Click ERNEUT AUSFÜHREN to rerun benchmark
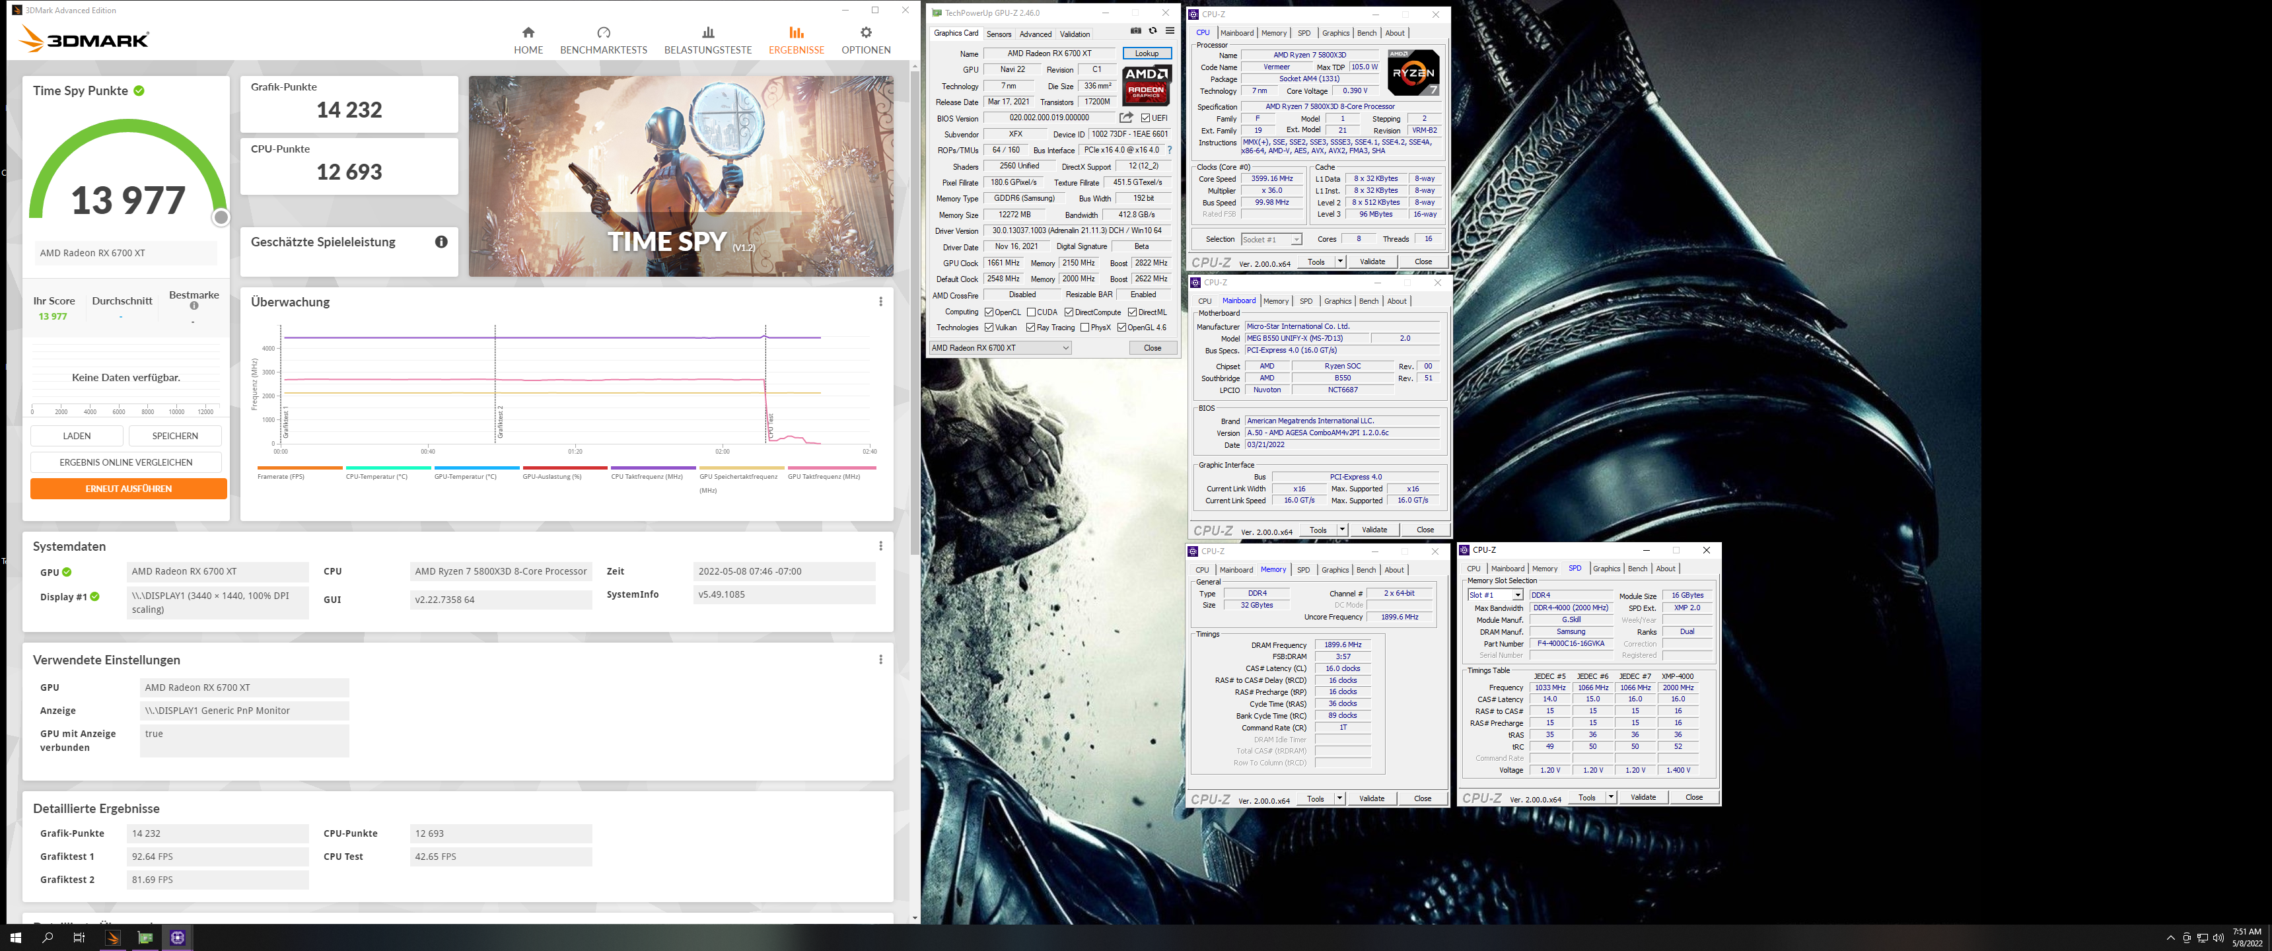2272x951 pixels. (129, 489)
